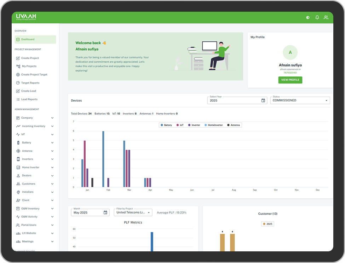This screenshot has width=345, height=263.
Task: Open the users account icon in header
Action: pyautogui.click(x=326, y=17)
